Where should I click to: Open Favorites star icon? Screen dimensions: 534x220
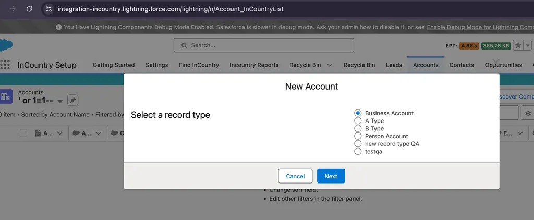click(x=518, y=45)
